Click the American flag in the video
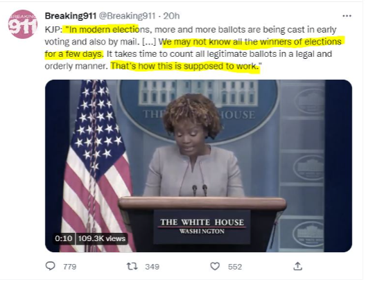This screenshot has height=282, width=366. point(97,166)
